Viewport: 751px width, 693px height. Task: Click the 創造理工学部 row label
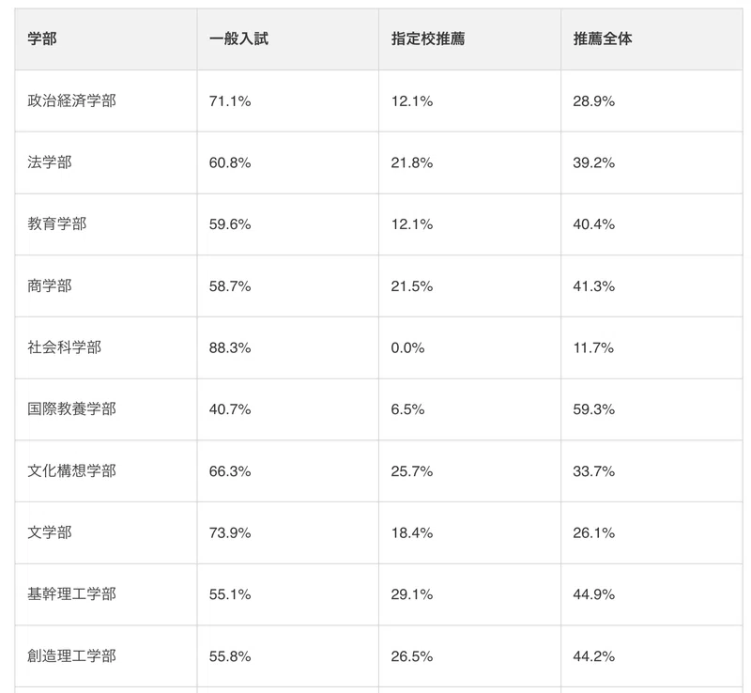[x=71, y=655]
